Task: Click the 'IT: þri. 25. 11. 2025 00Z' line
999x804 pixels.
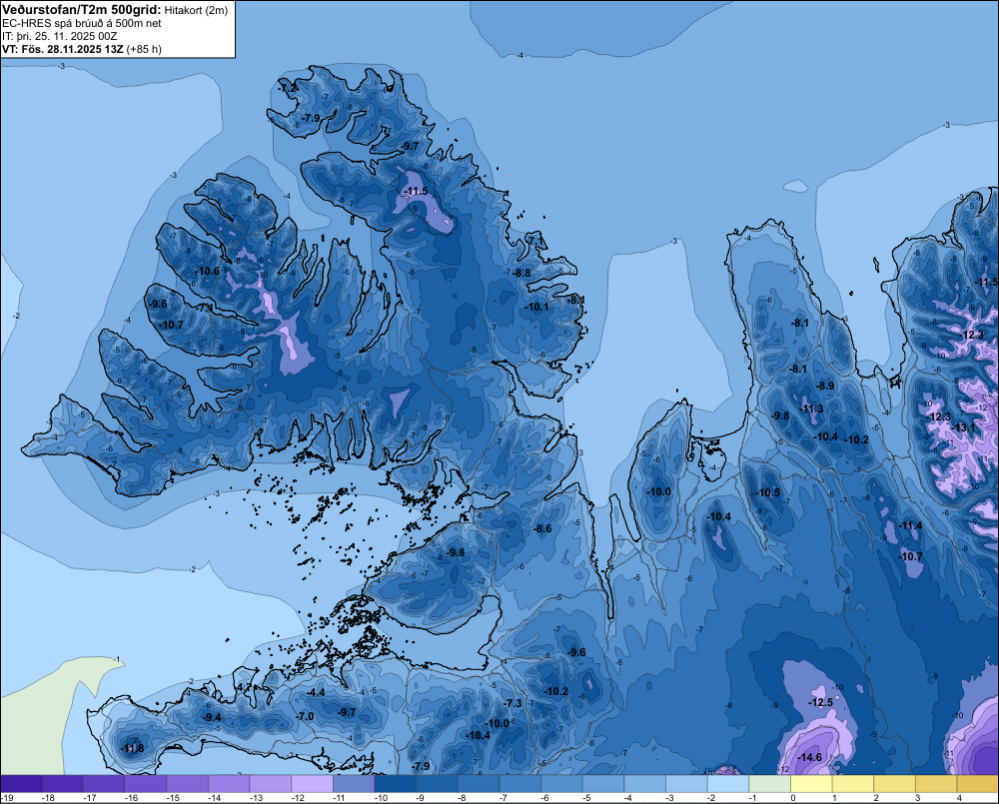Action: click(x=59, y=36)
